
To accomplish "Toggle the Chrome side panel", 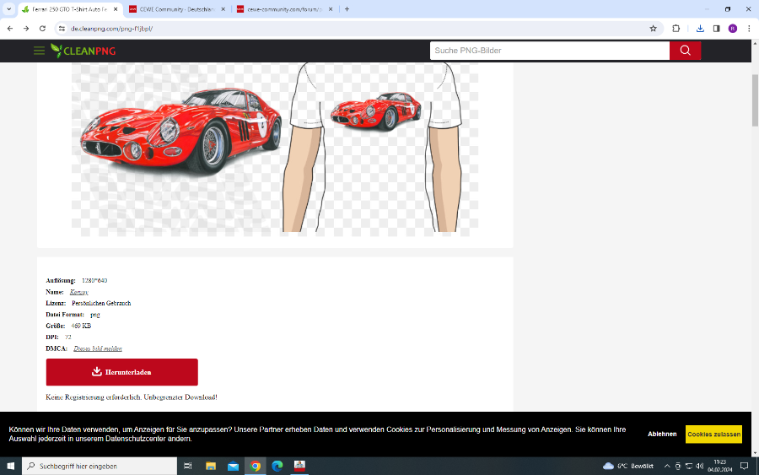I will [716, 28].
